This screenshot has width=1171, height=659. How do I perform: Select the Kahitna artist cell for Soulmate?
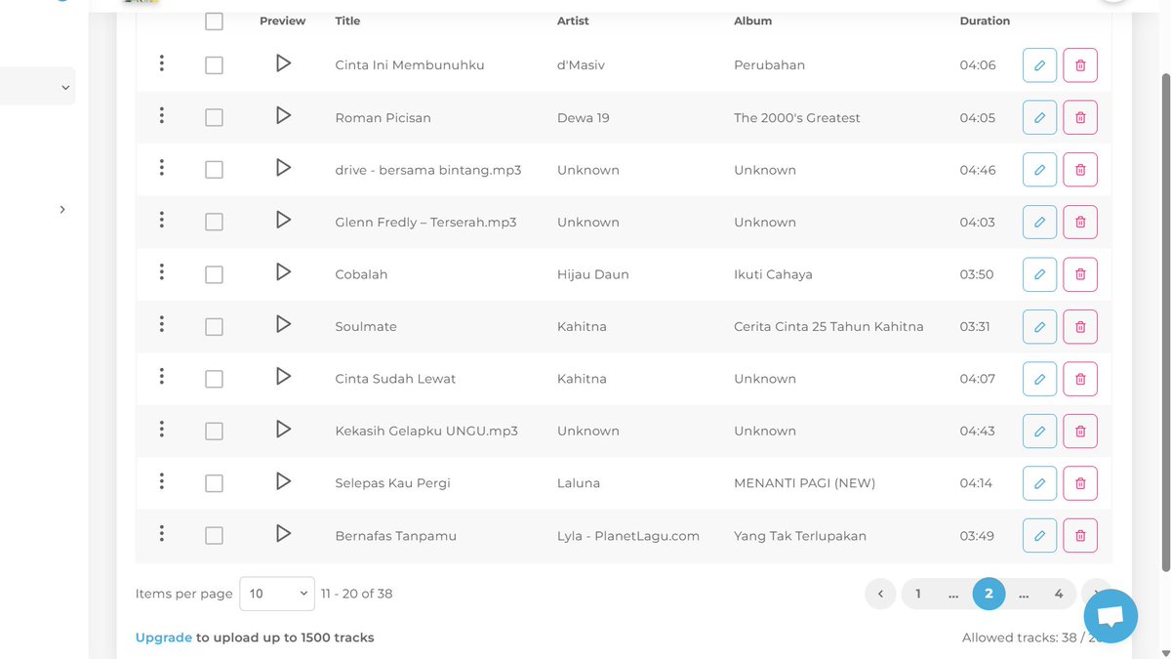pyautogui.click(x=582, y=326)
